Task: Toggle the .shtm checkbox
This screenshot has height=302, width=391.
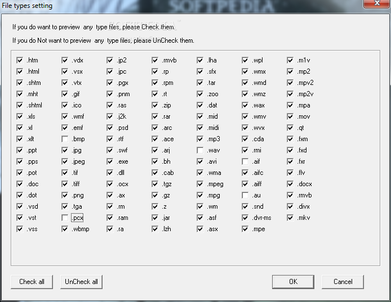Action: pos(20,83)
